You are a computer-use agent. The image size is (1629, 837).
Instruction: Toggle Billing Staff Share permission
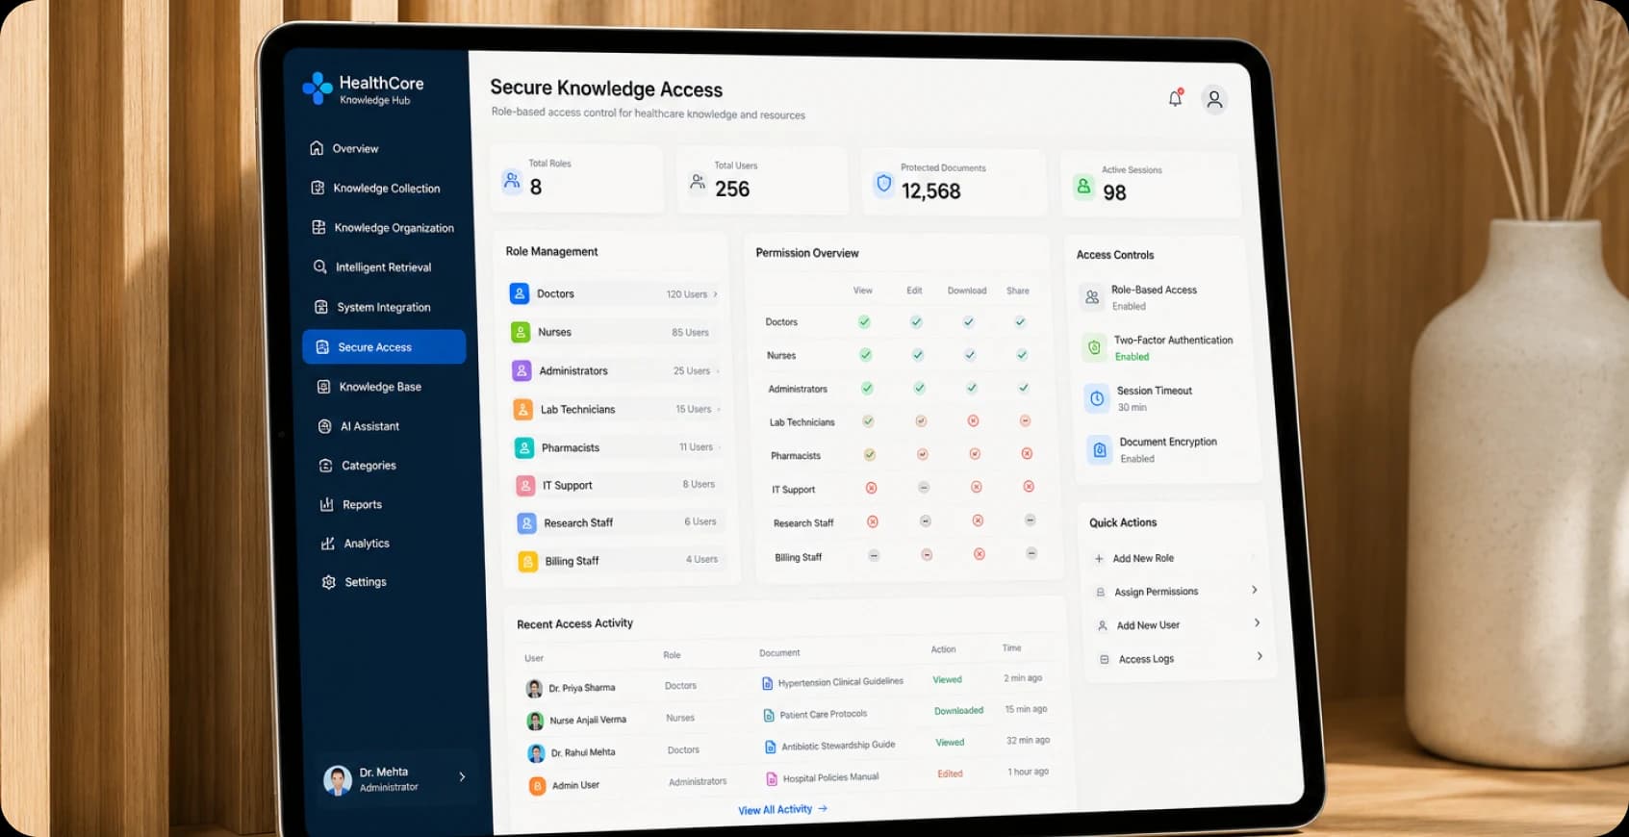click(1031, 553)
